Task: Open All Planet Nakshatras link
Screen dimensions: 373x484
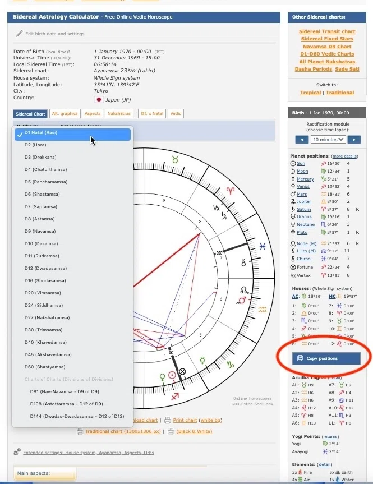Action: point(327,62)
